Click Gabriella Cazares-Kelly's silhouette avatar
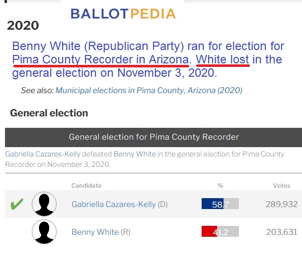This screenshot has width=302, height=266. click(x=44, y=204)
